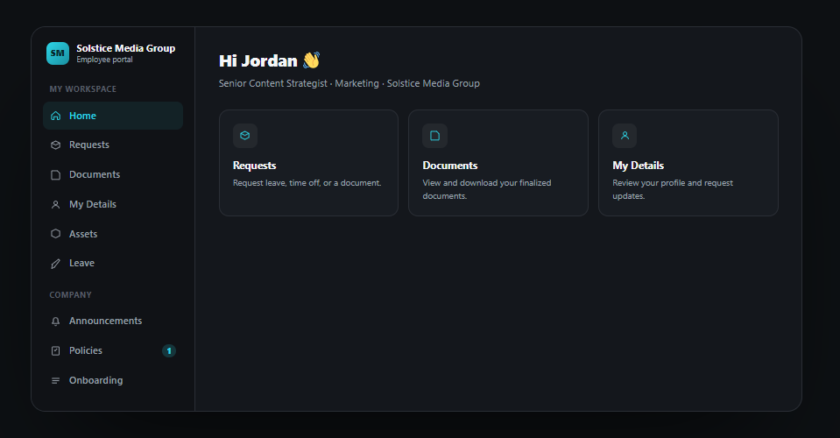Open Documents from the sidebar
This screenshot has width=840, height=438.
tap(113, 174)
